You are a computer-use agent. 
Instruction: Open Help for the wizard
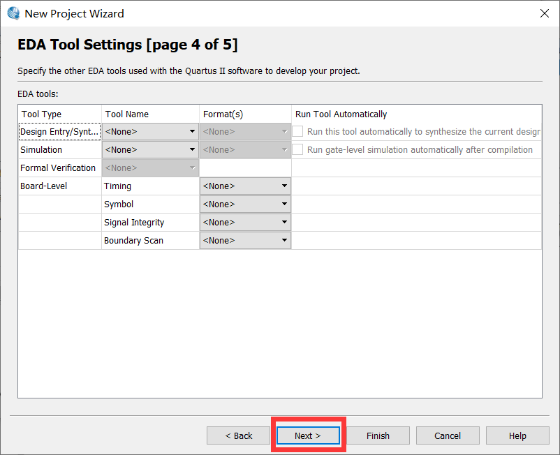[x=517, y=435]
